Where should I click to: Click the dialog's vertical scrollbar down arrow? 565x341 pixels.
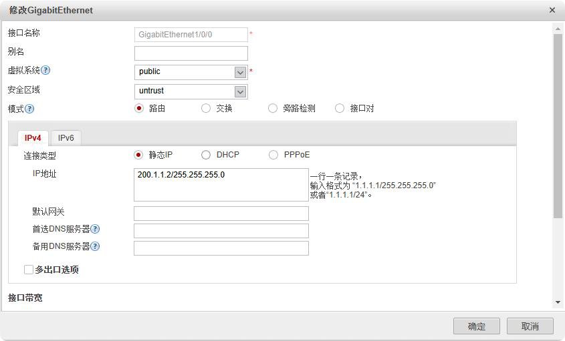point(558,302)
